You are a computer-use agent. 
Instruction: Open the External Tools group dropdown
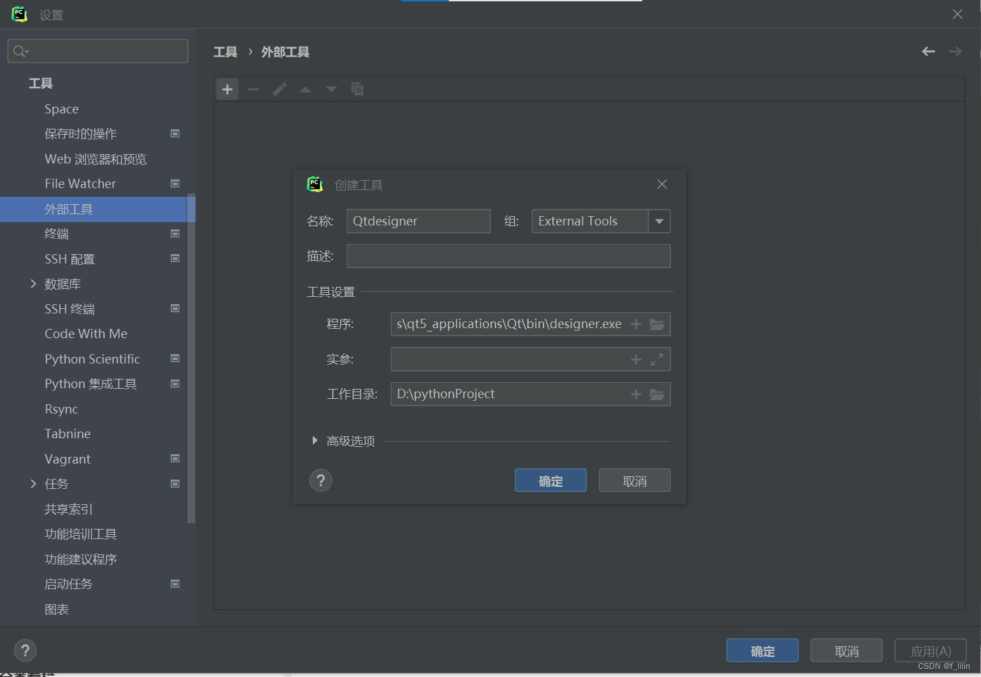click(x=659, y=221)
